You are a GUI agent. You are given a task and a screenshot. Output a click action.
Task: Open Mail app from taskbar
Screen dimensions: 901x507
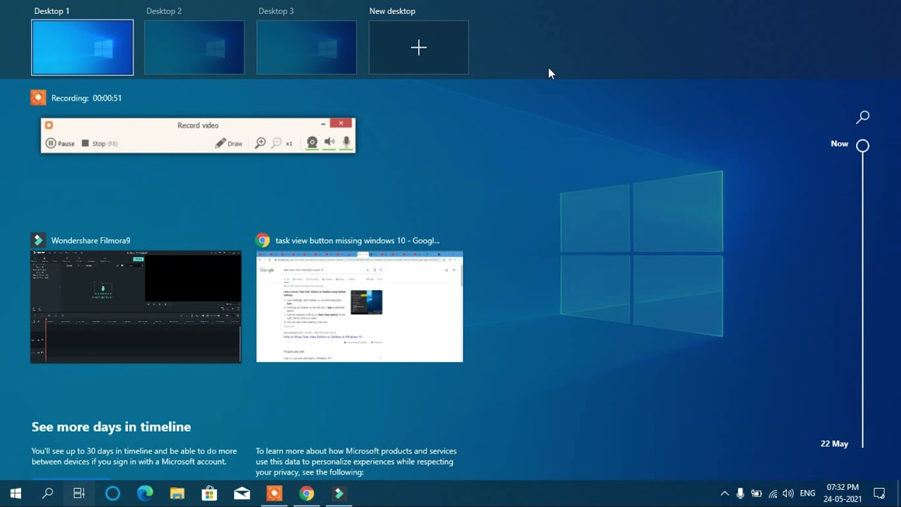pyautogui.click(x=241, y=494)
